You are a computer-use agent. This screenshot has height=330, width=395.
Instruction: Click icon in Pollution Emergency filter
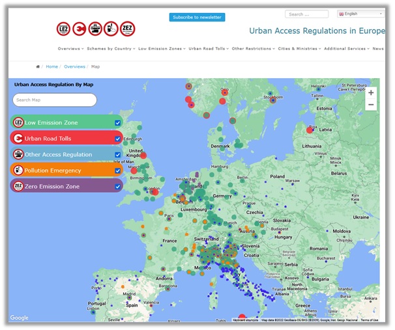pos(18,171)
